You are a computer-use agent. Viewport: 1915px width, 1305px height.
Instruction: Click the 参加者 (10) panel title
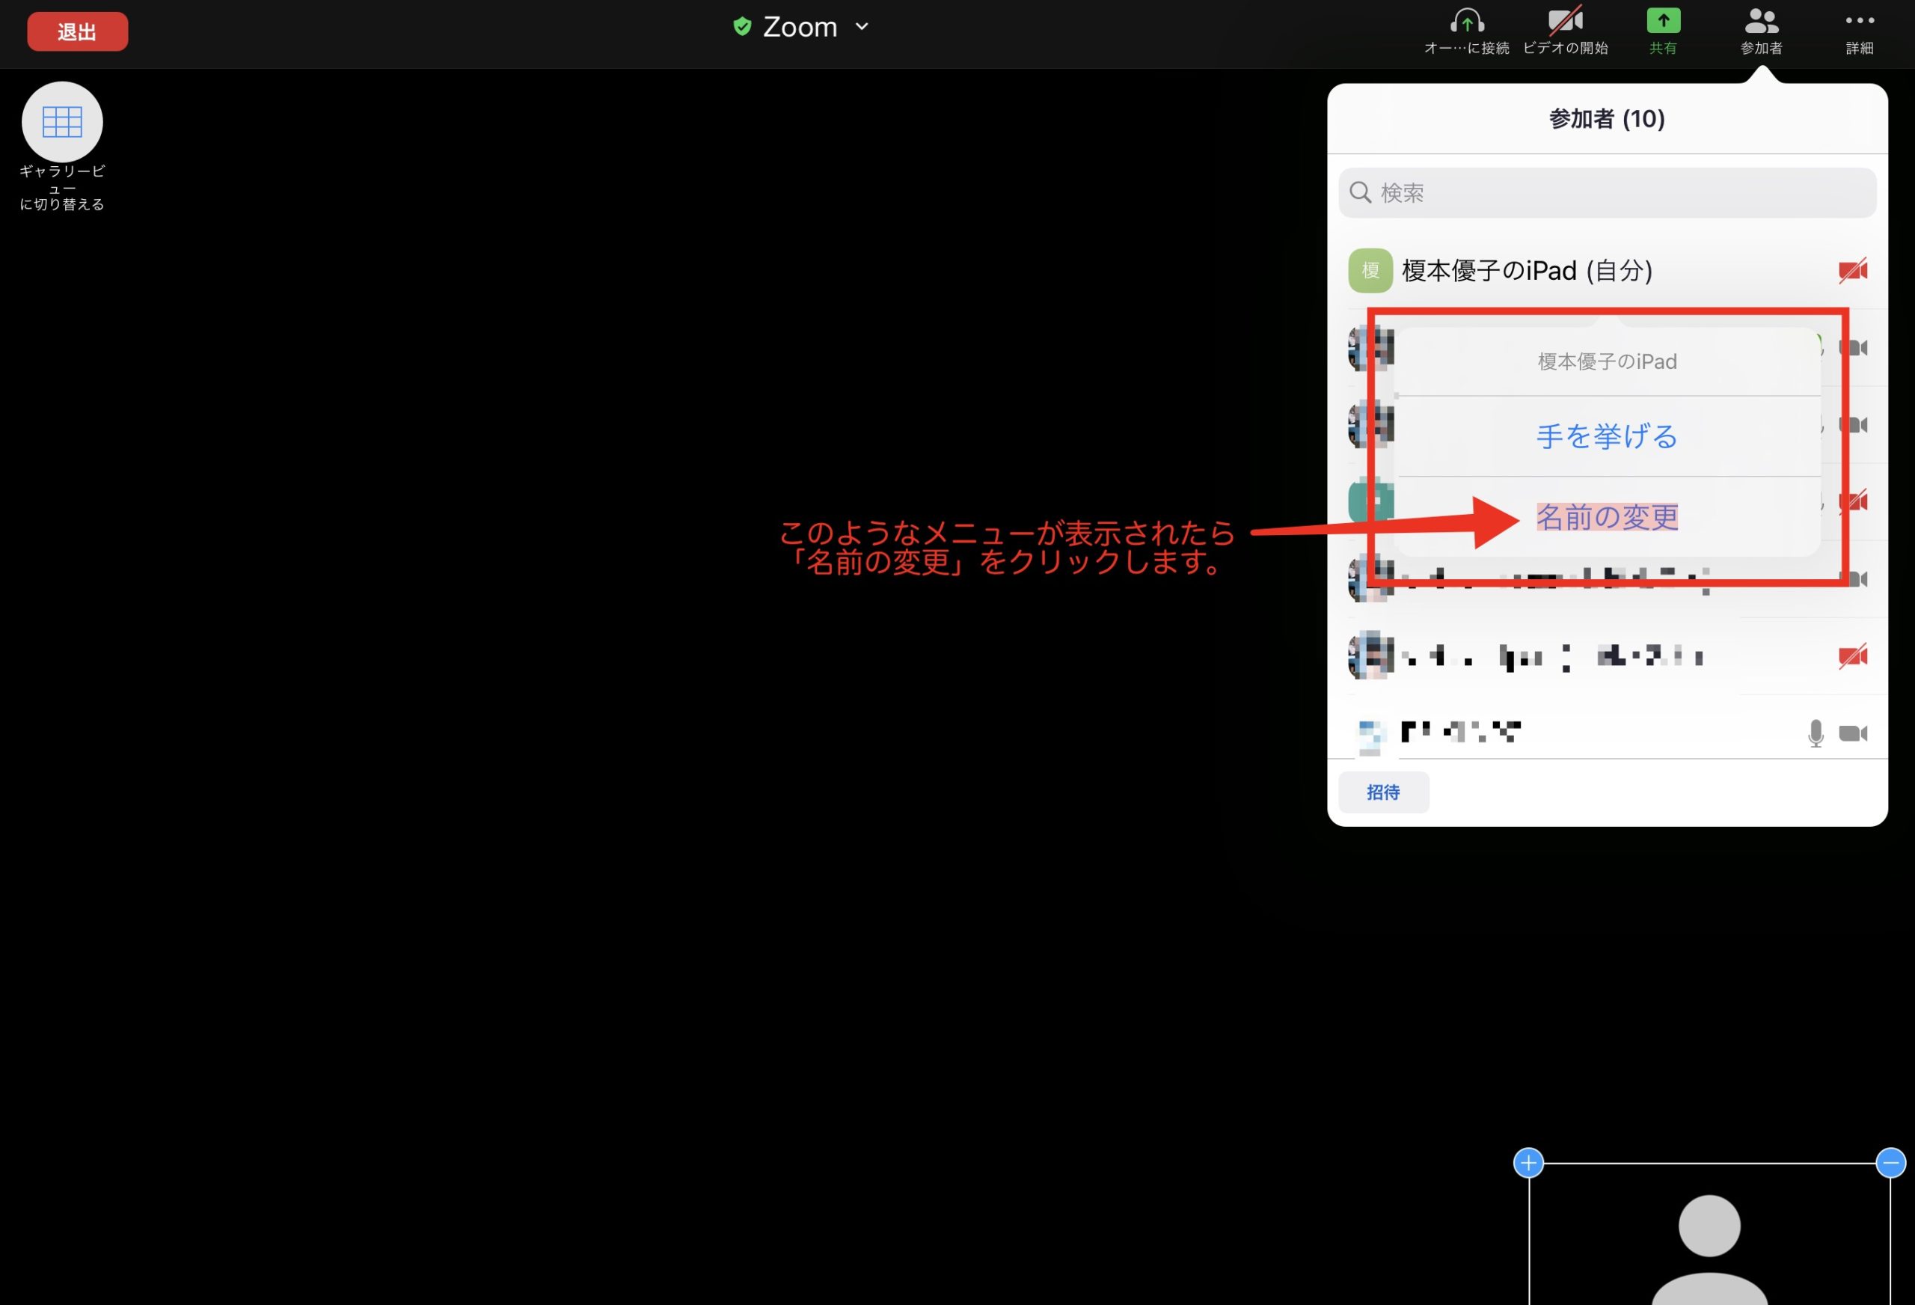[1607, 119]
